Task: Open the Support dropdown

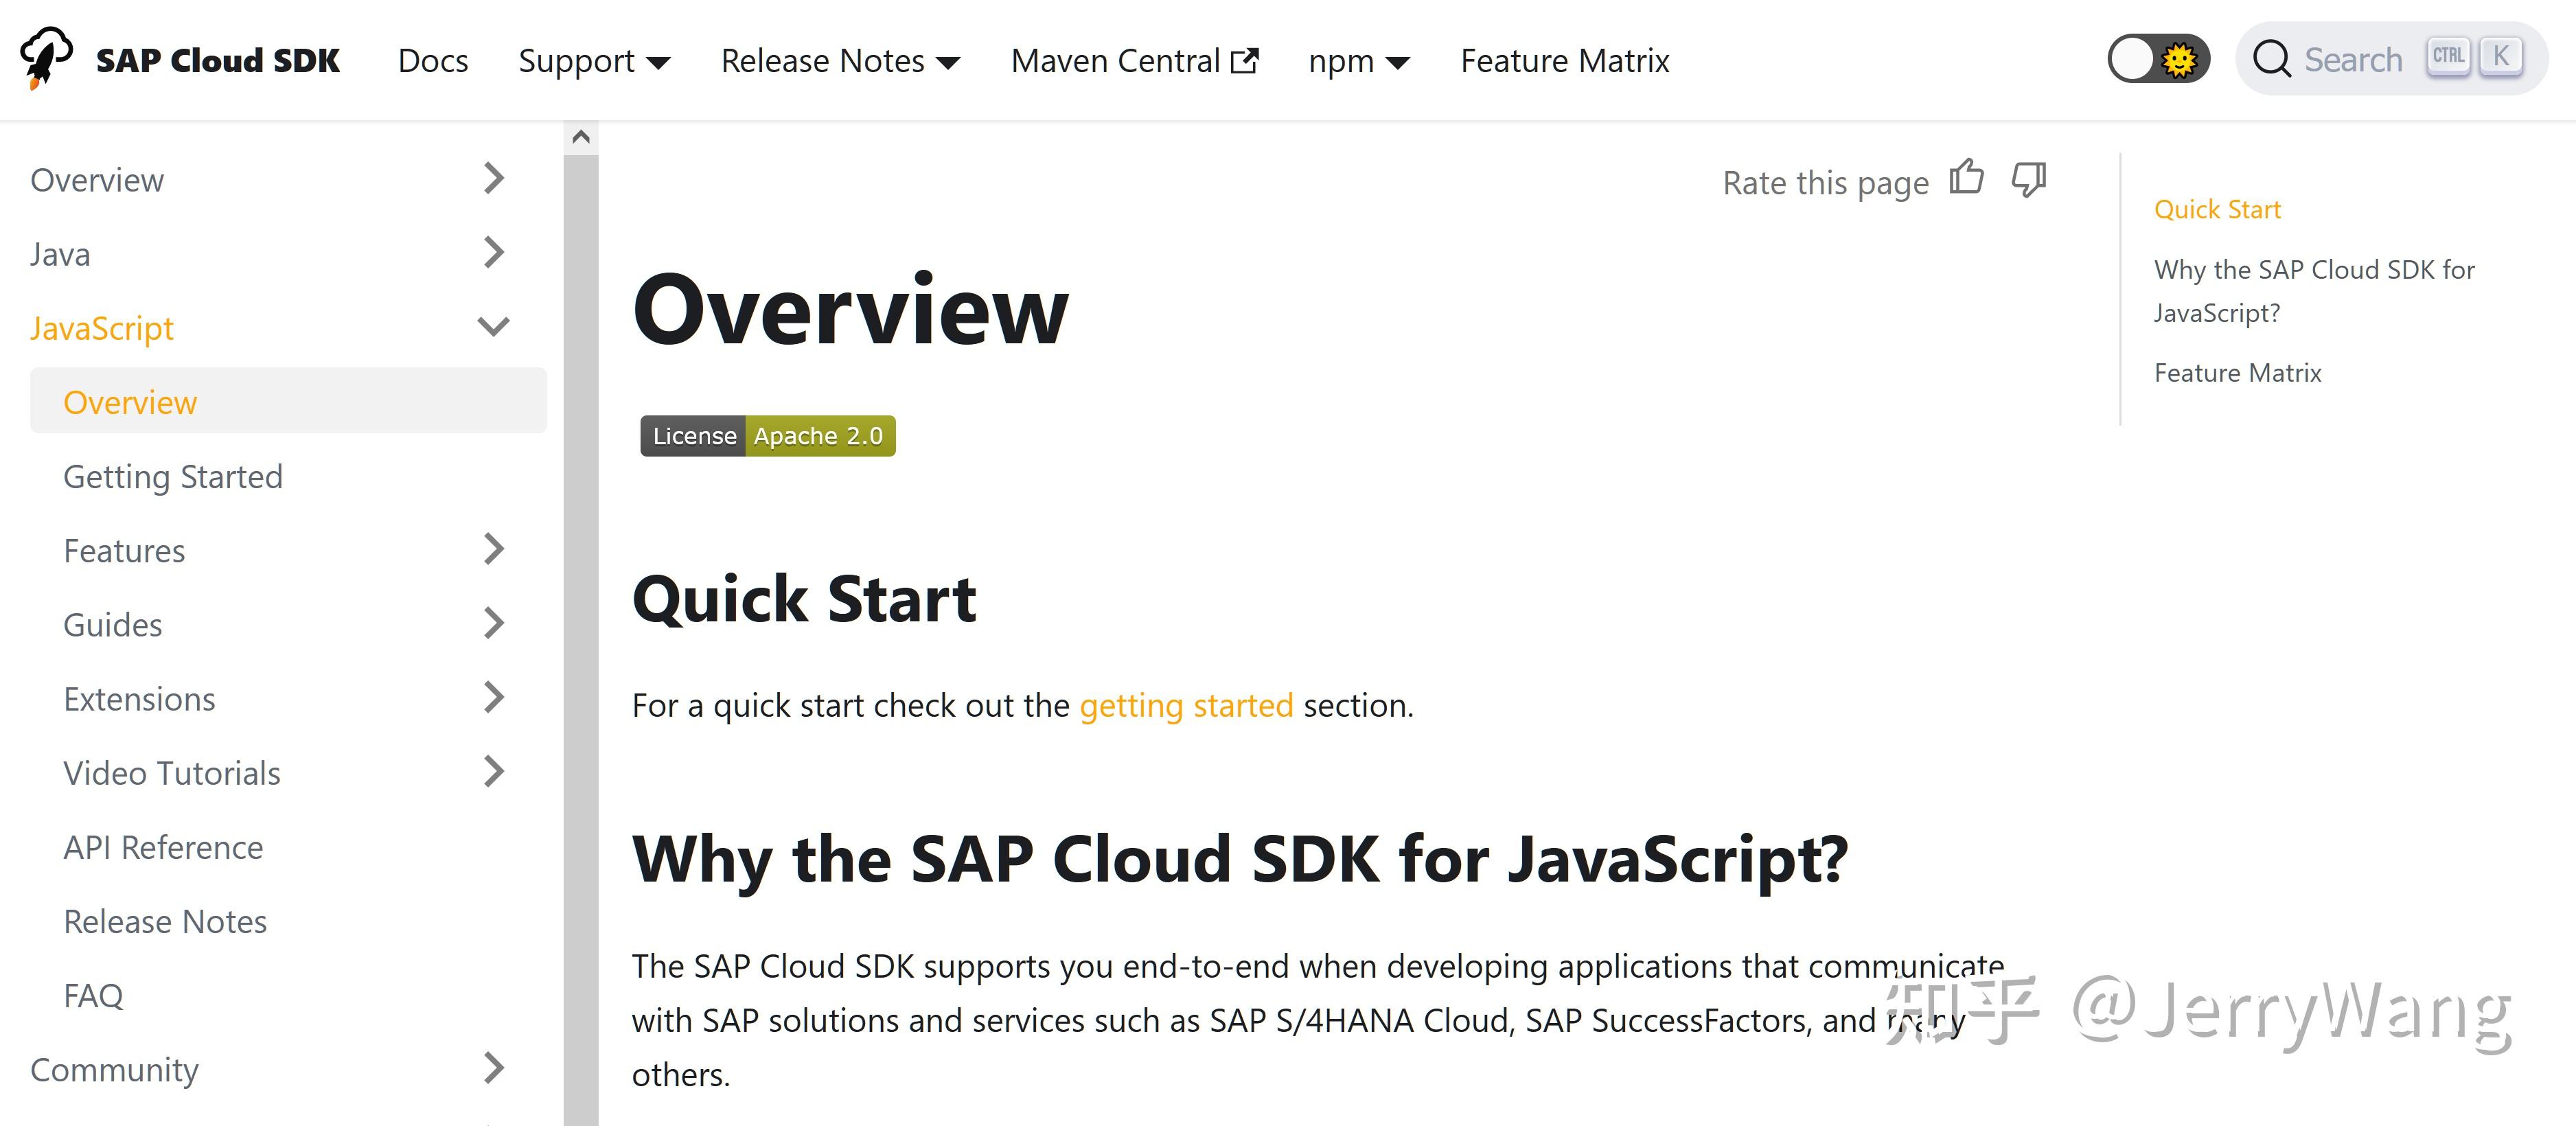Action: (594, 60)
